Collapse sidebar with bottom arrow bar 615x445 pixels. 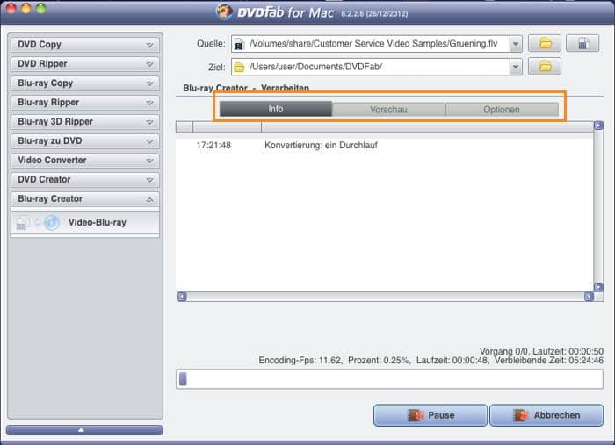[x=84, y=430]
